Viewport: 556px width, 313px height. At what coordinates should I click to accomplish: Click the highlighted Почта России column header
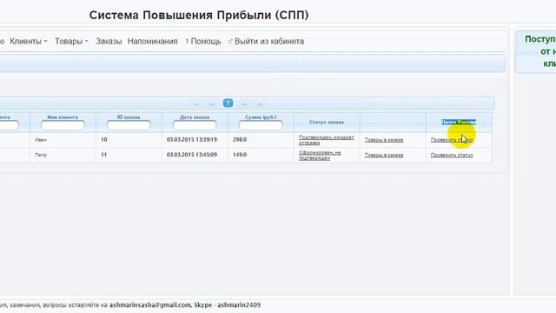(459, 122)
